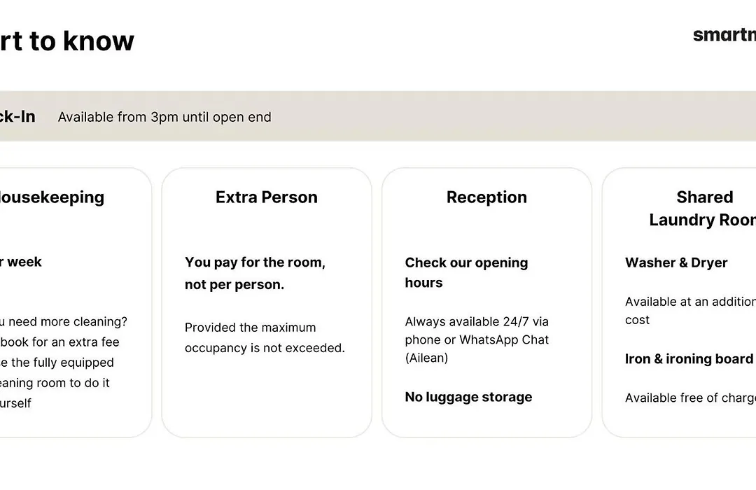Select the Reception card heading

(x=486, y=197)
